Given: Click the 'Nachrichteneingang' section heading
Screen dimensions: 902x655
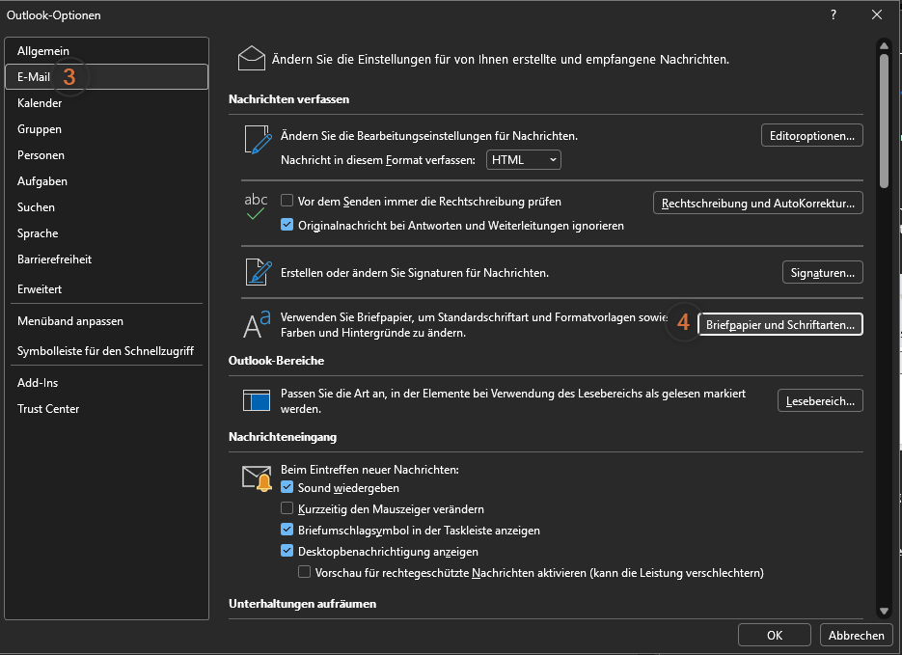Looking at the screenshot, I should click(283, 437).
